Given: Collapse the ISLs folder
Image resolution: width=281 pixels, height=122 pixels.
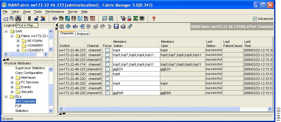Looking at the screenshot, I should (6, 96).
